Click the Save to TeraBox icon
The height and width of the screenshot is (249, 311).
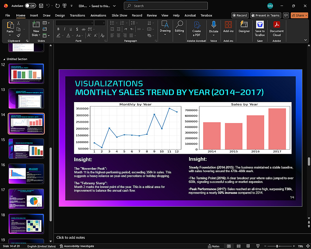260,25
